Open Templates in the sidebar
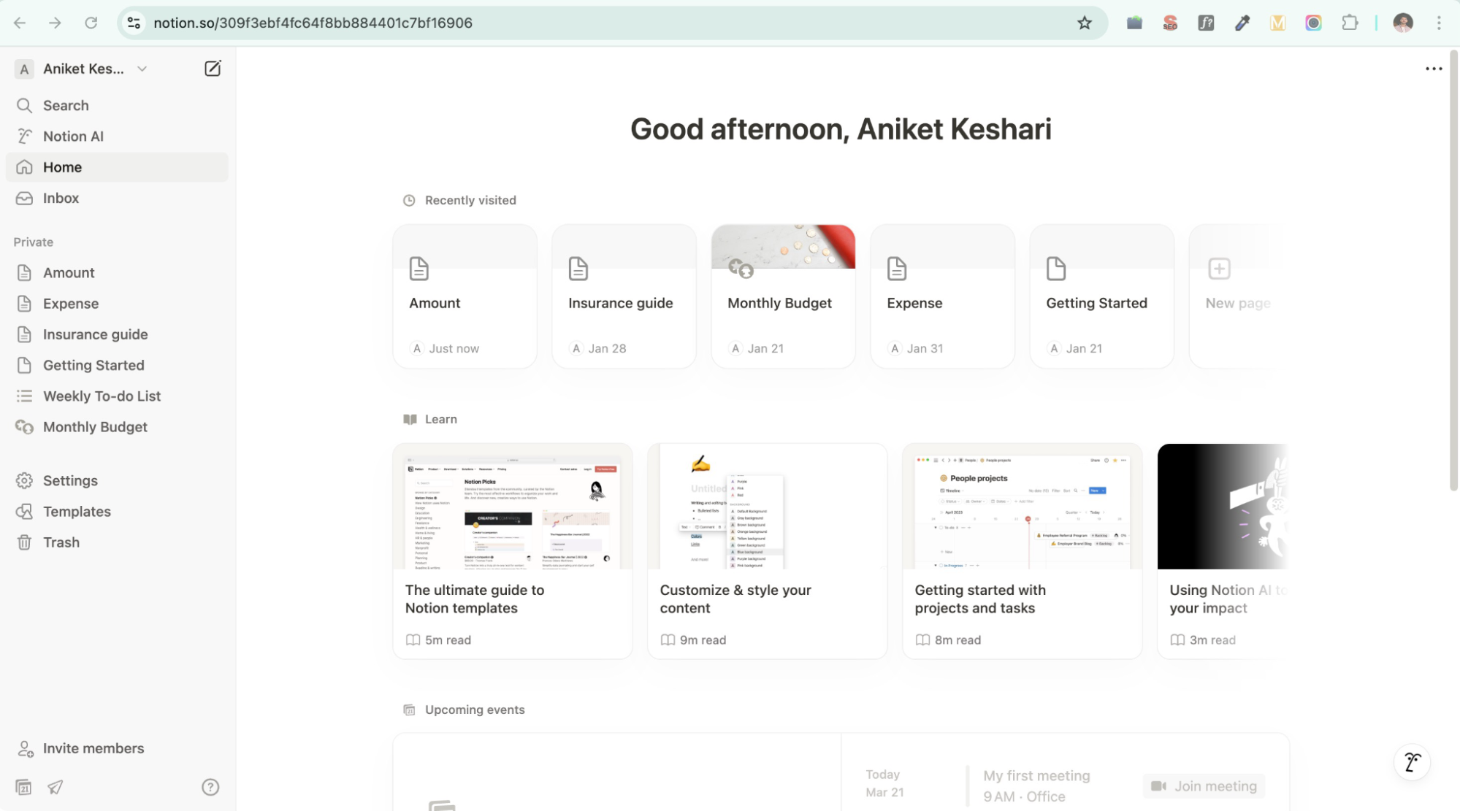Screen dimensions: 1460x811 (x=77, y=511)
